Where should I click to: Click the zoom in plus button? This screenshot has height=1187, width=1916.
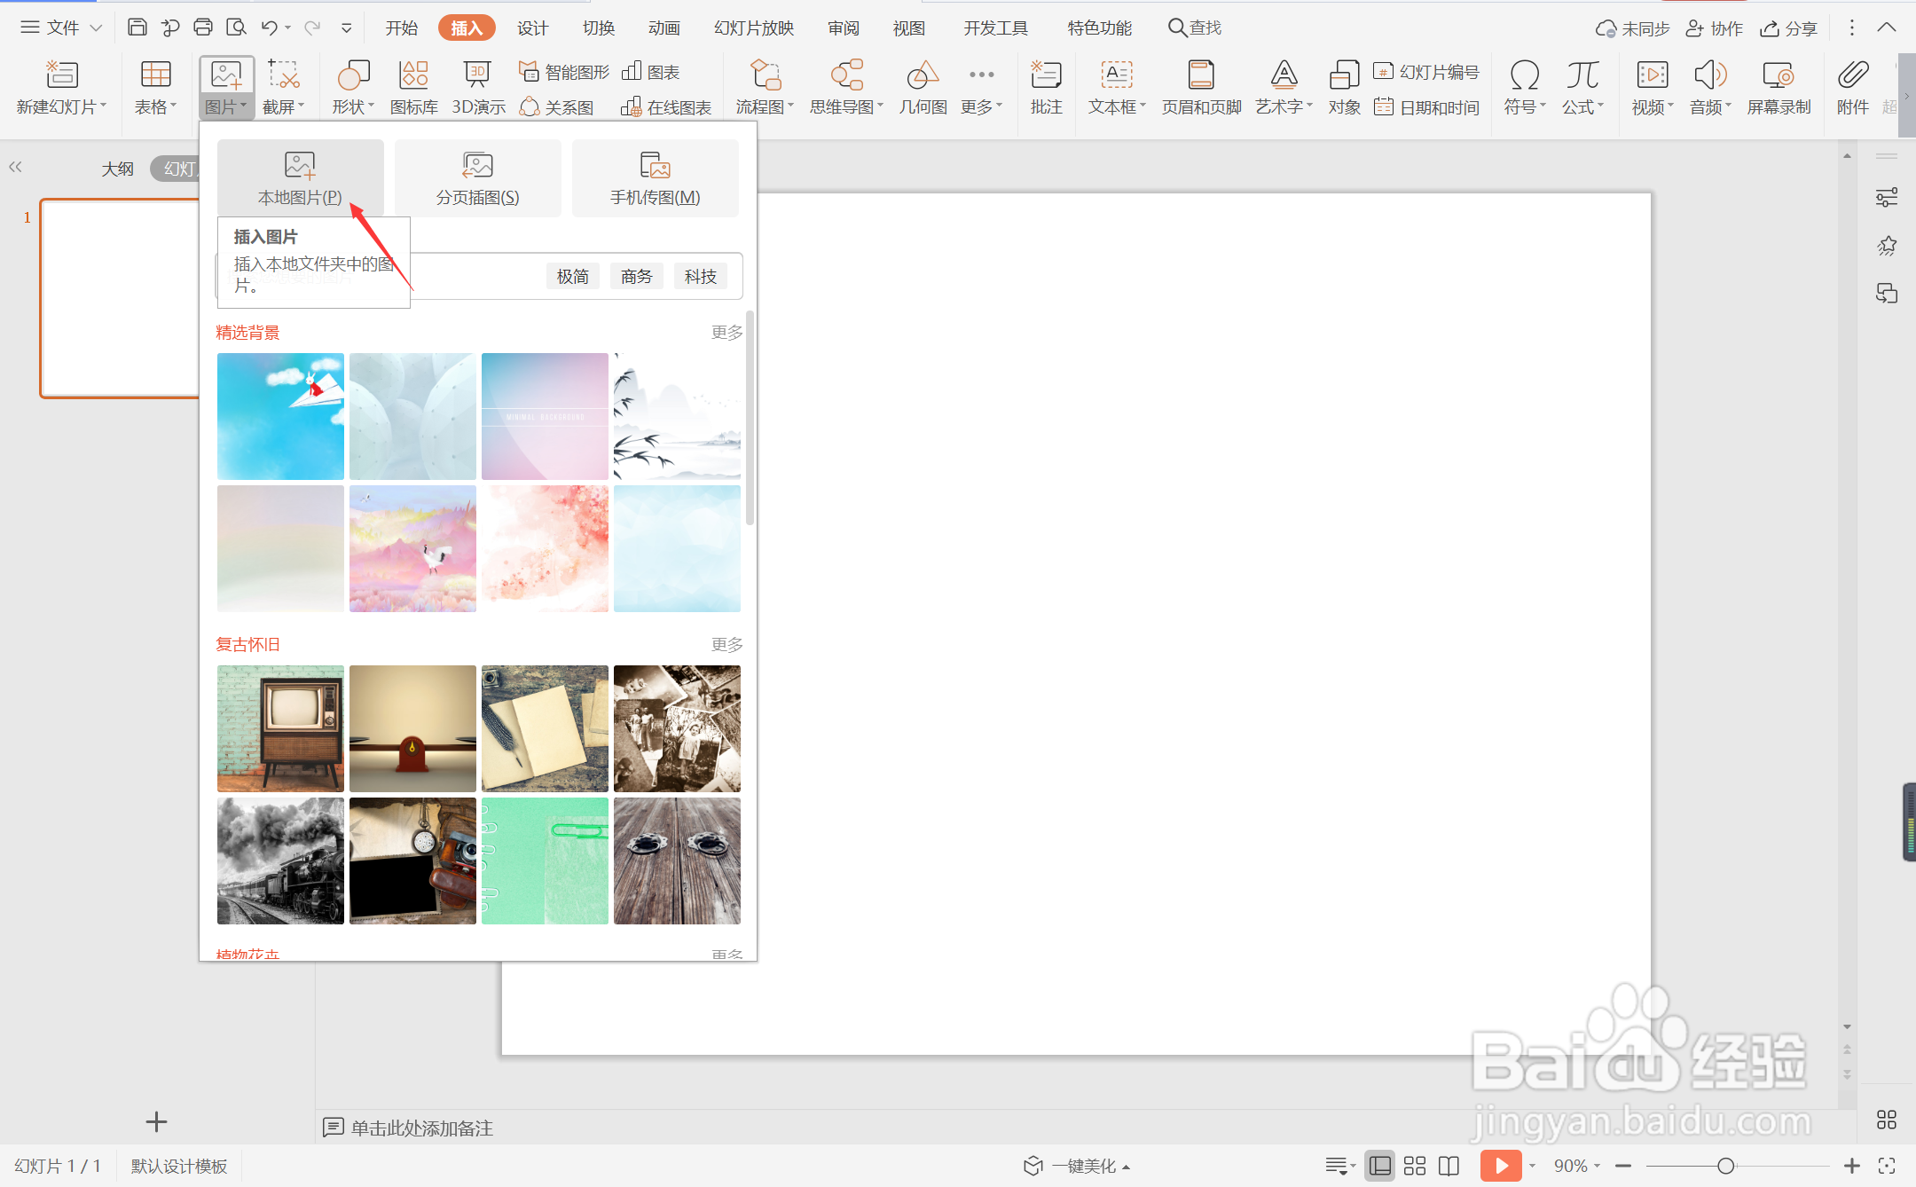[1851, 1166]
